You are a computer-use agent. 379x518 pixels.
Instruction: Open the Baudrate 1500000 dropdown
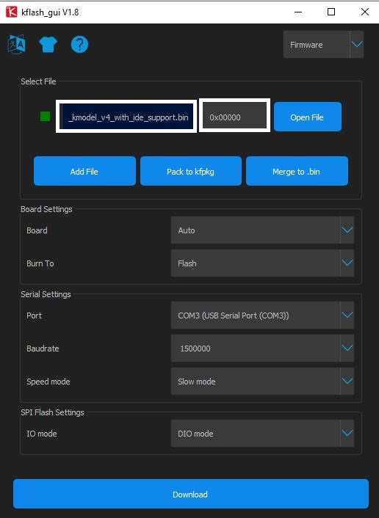(x=262, y=349)
